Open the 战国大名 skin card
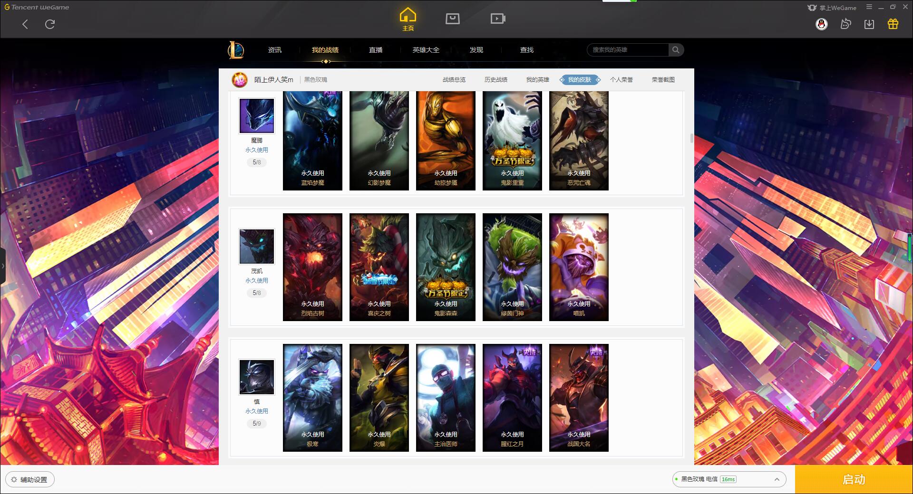The height and width of the screenshot is (494, 913). [579, 398]
